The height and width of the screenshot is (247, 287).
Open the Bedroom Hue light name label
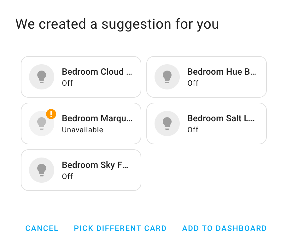[222, 72]
